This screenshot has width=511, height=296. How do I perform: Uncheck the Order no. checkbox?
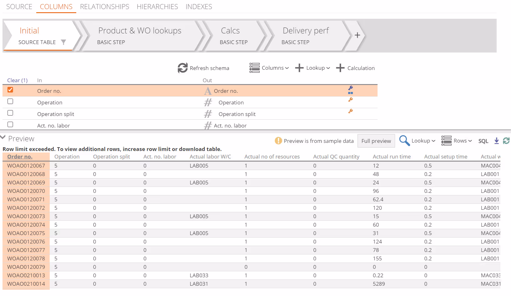10,90
